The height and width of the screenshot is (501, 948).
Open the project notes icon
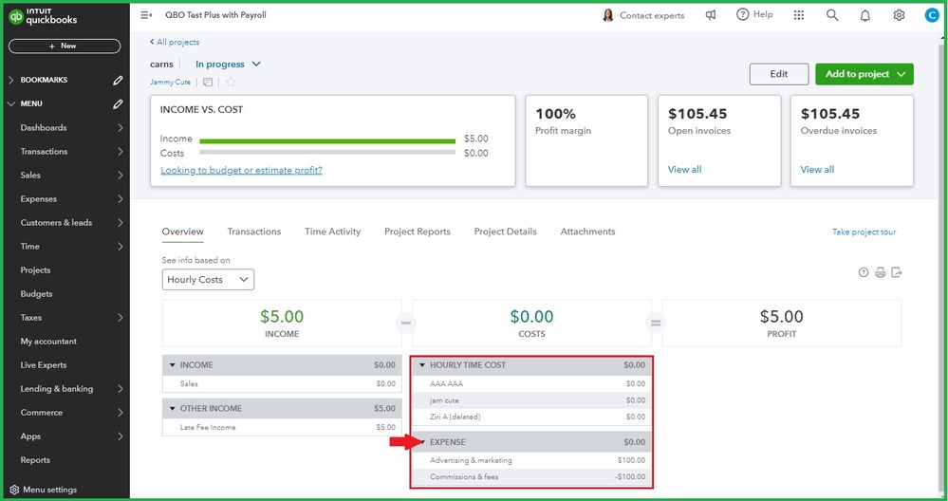208,83
